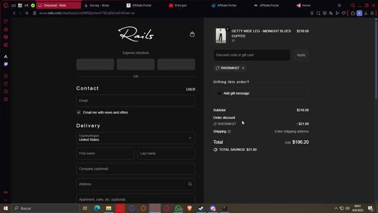Launch Microsoft Edge from taskbar

tap(97, 208)
